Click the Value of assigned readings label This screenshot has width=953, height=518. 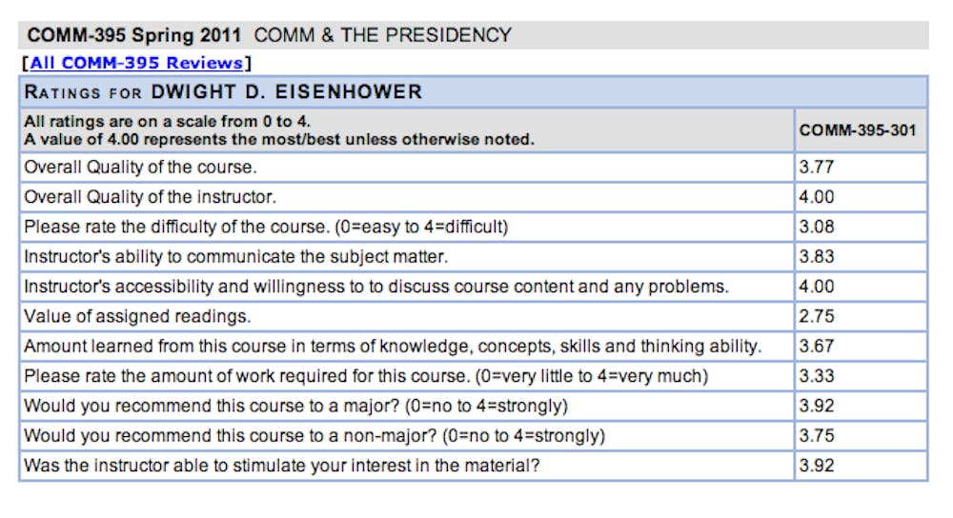tap(137, 316)
